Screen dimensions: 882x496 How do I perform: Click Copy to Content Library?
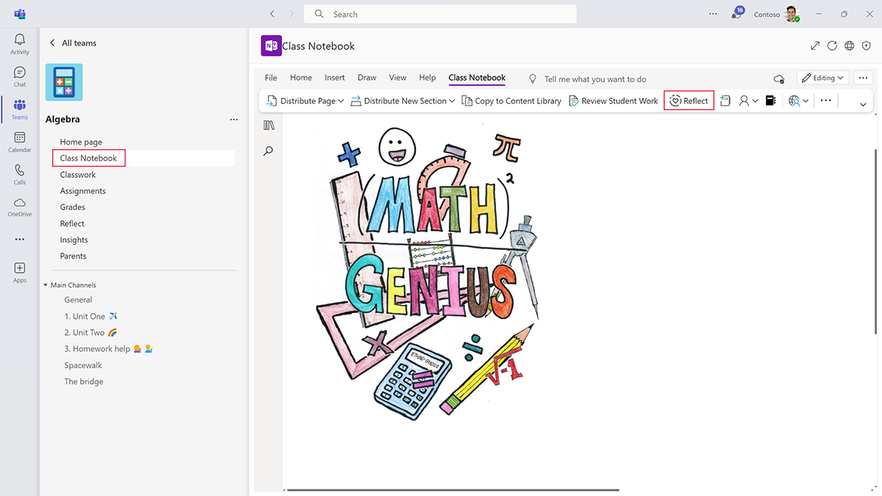[512, 101]
